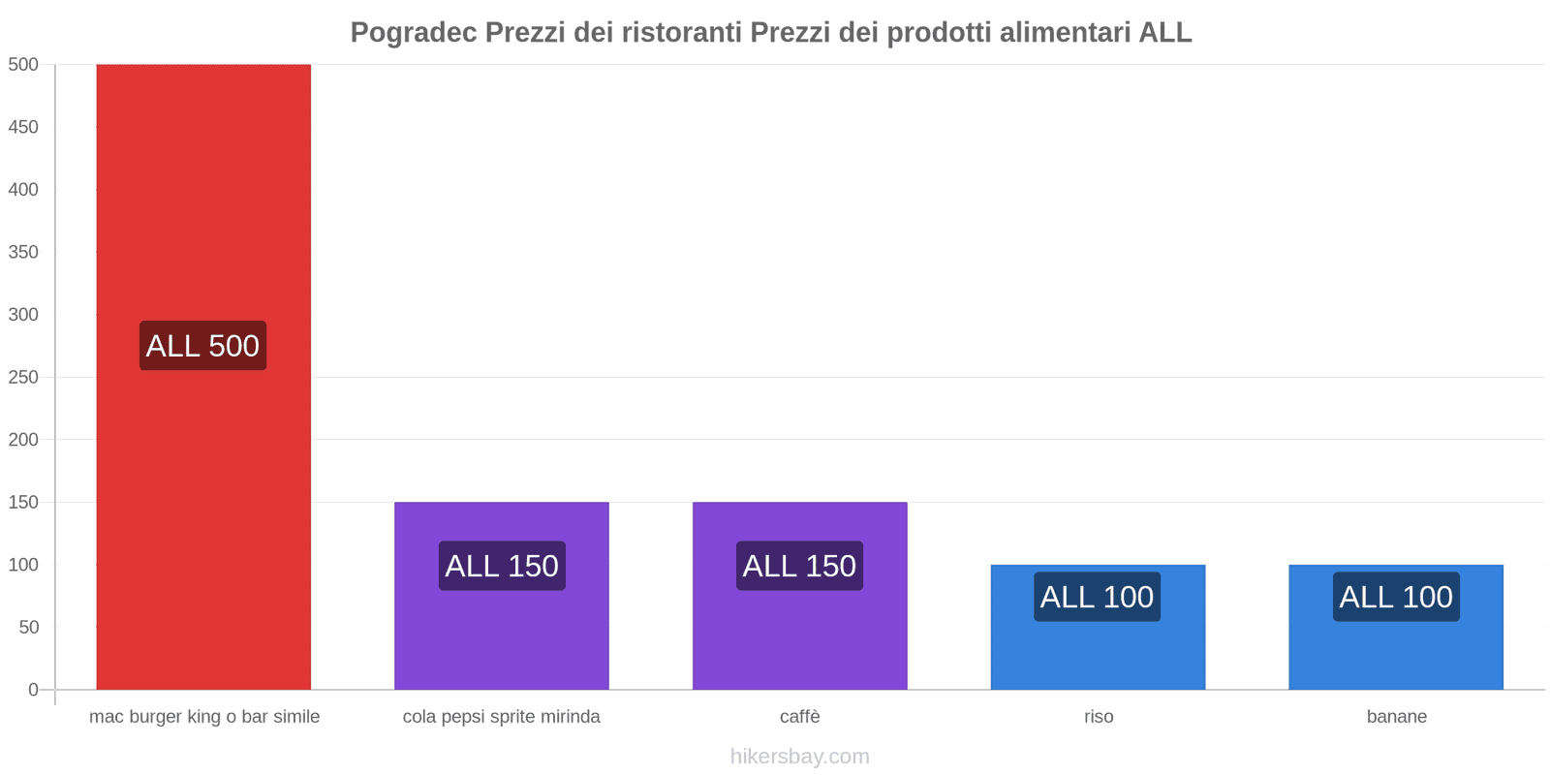Open the hikersbay.com watermark link
This screenshot has width=1550, height=775.
pyautogui.click(x=799, y=757)
